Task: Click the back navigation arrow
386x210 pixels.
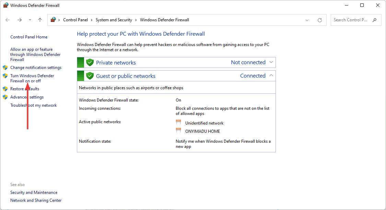Action: [x=8, y=20]
